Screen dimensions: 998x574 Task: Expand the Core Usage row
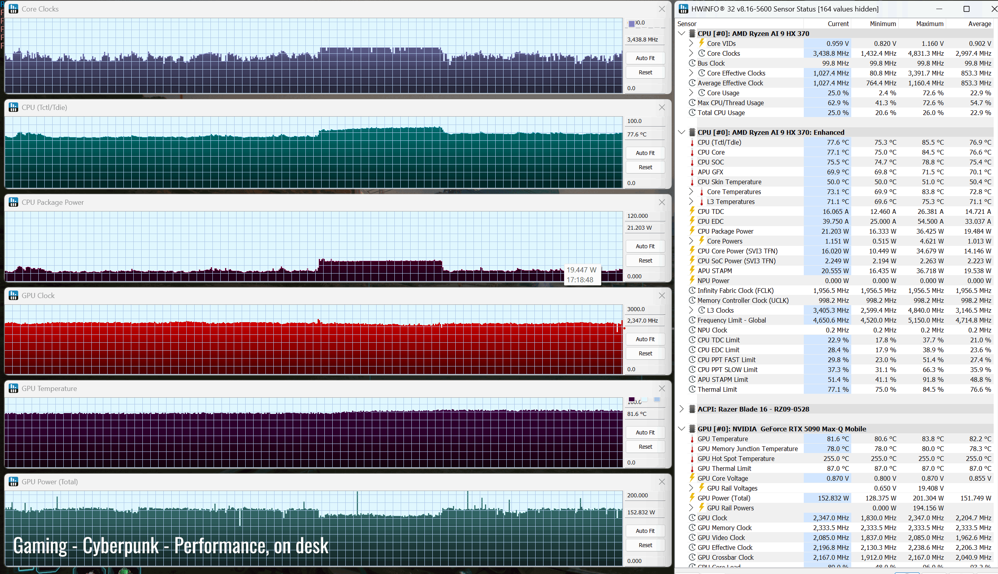coord(691,93)
